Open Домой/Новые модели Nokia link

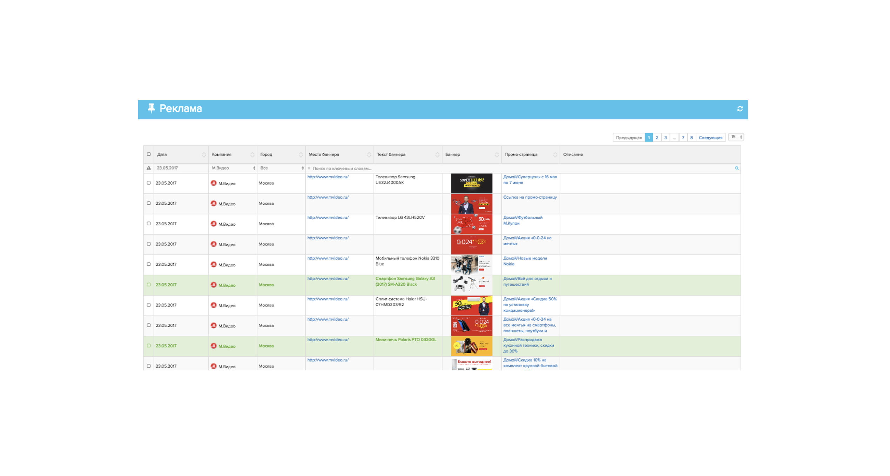coord(525,261)
